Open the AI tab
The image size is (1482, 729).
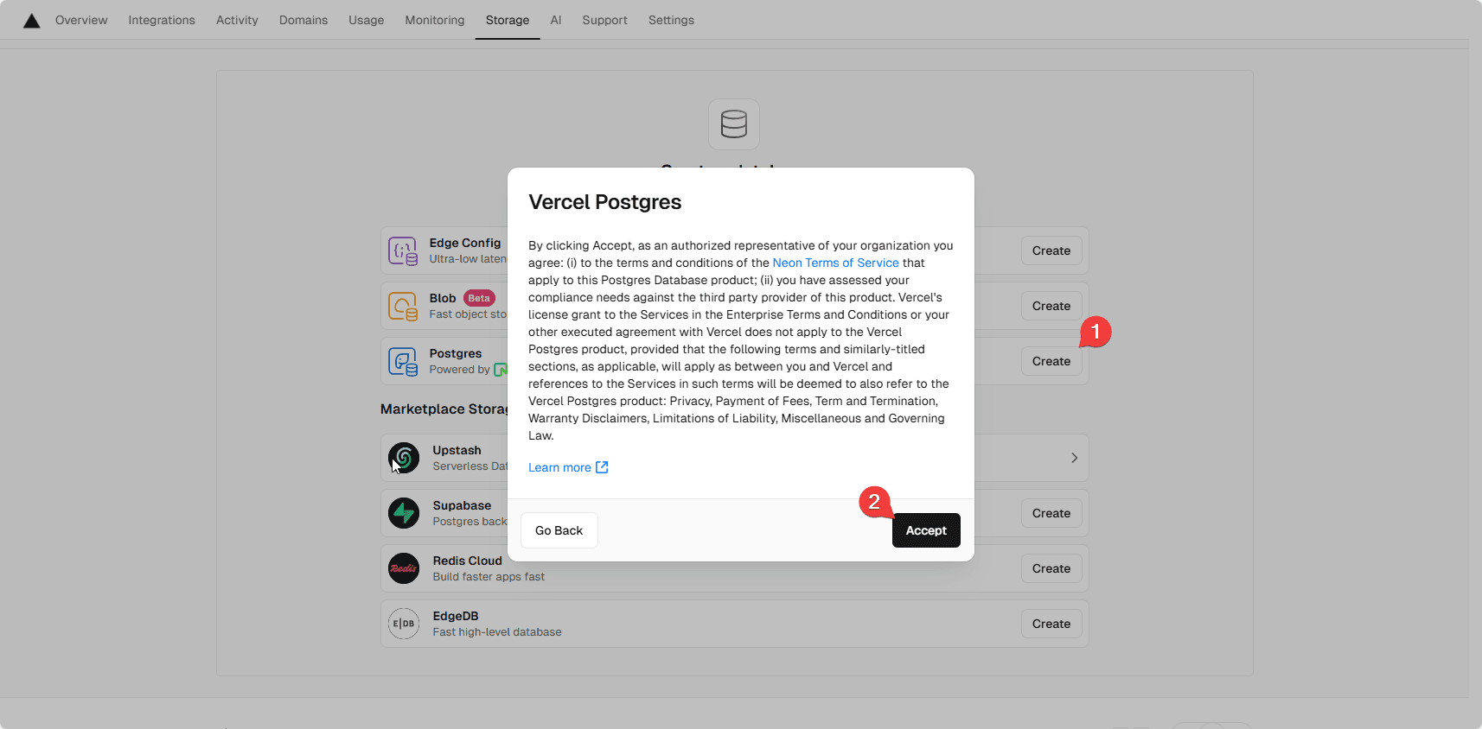(x=556, y=20)
